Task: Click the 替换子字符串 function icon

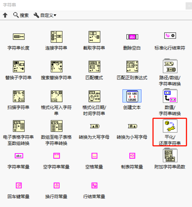Action: 19,66
